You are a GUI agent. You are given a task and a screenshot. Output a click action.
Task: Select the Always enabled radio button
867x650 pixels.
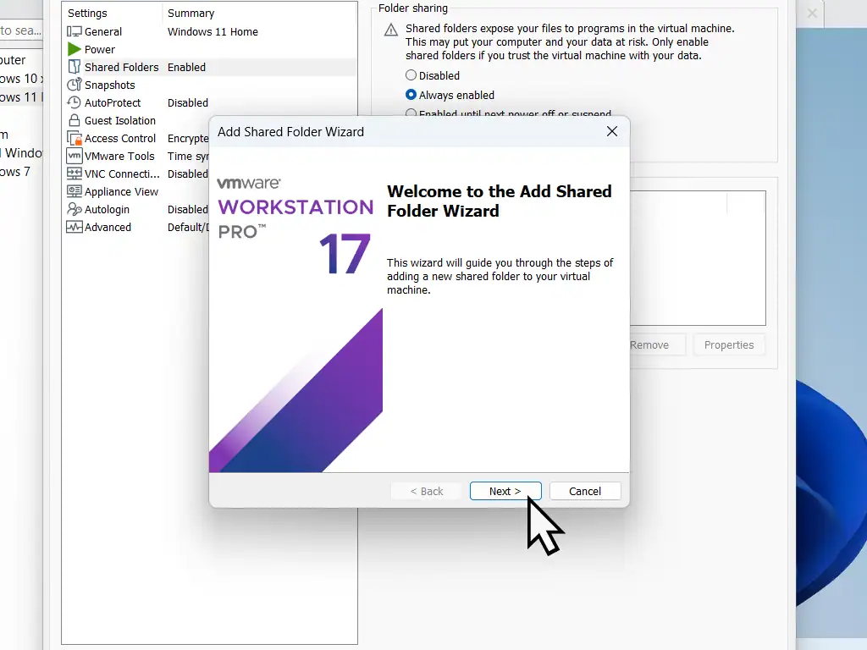[x=411, y=95]
